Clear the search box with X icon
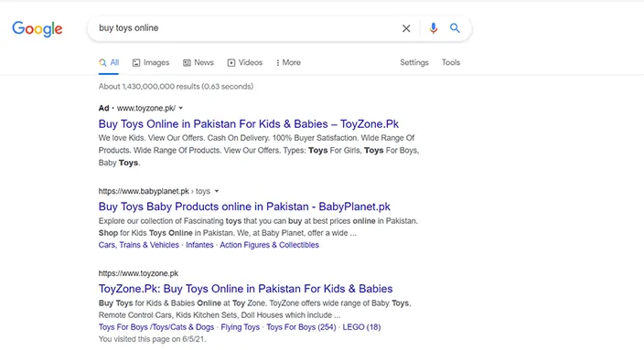644x350 pixels. pos(406,28)
